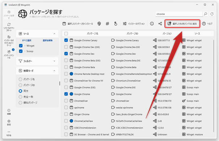Viewport: 219px width, 141px height.
Task: Click the interactive installation hand icon
Action: click(x=116, y=24)
